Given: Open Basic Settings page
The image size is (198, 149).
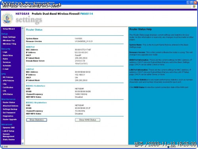Looking at the screenshot, I should pyautogui.click(x=9, y=37).
